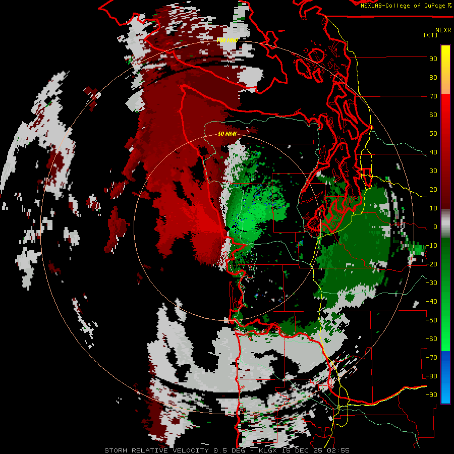Click the 90 value on the velocity scale
This screenshot has height=454, width=454.
(433, 59)
